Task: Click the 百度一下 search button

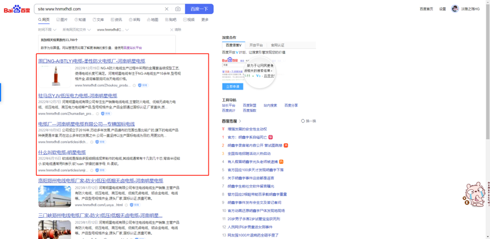Action: [x=199, y=9]
